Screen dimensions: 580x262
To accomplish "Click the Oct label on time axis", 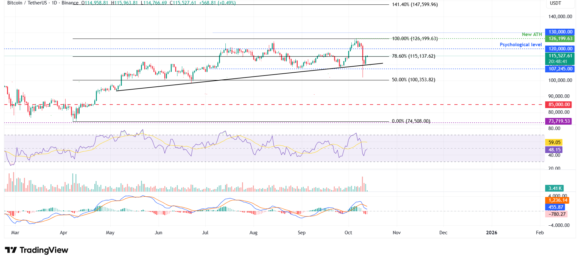I will tap(348, 233).
